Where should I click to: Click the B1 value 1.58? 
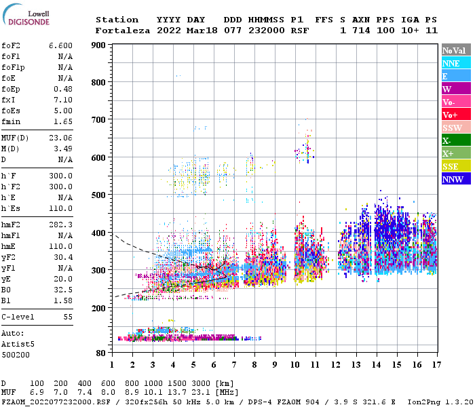[63, 301]
